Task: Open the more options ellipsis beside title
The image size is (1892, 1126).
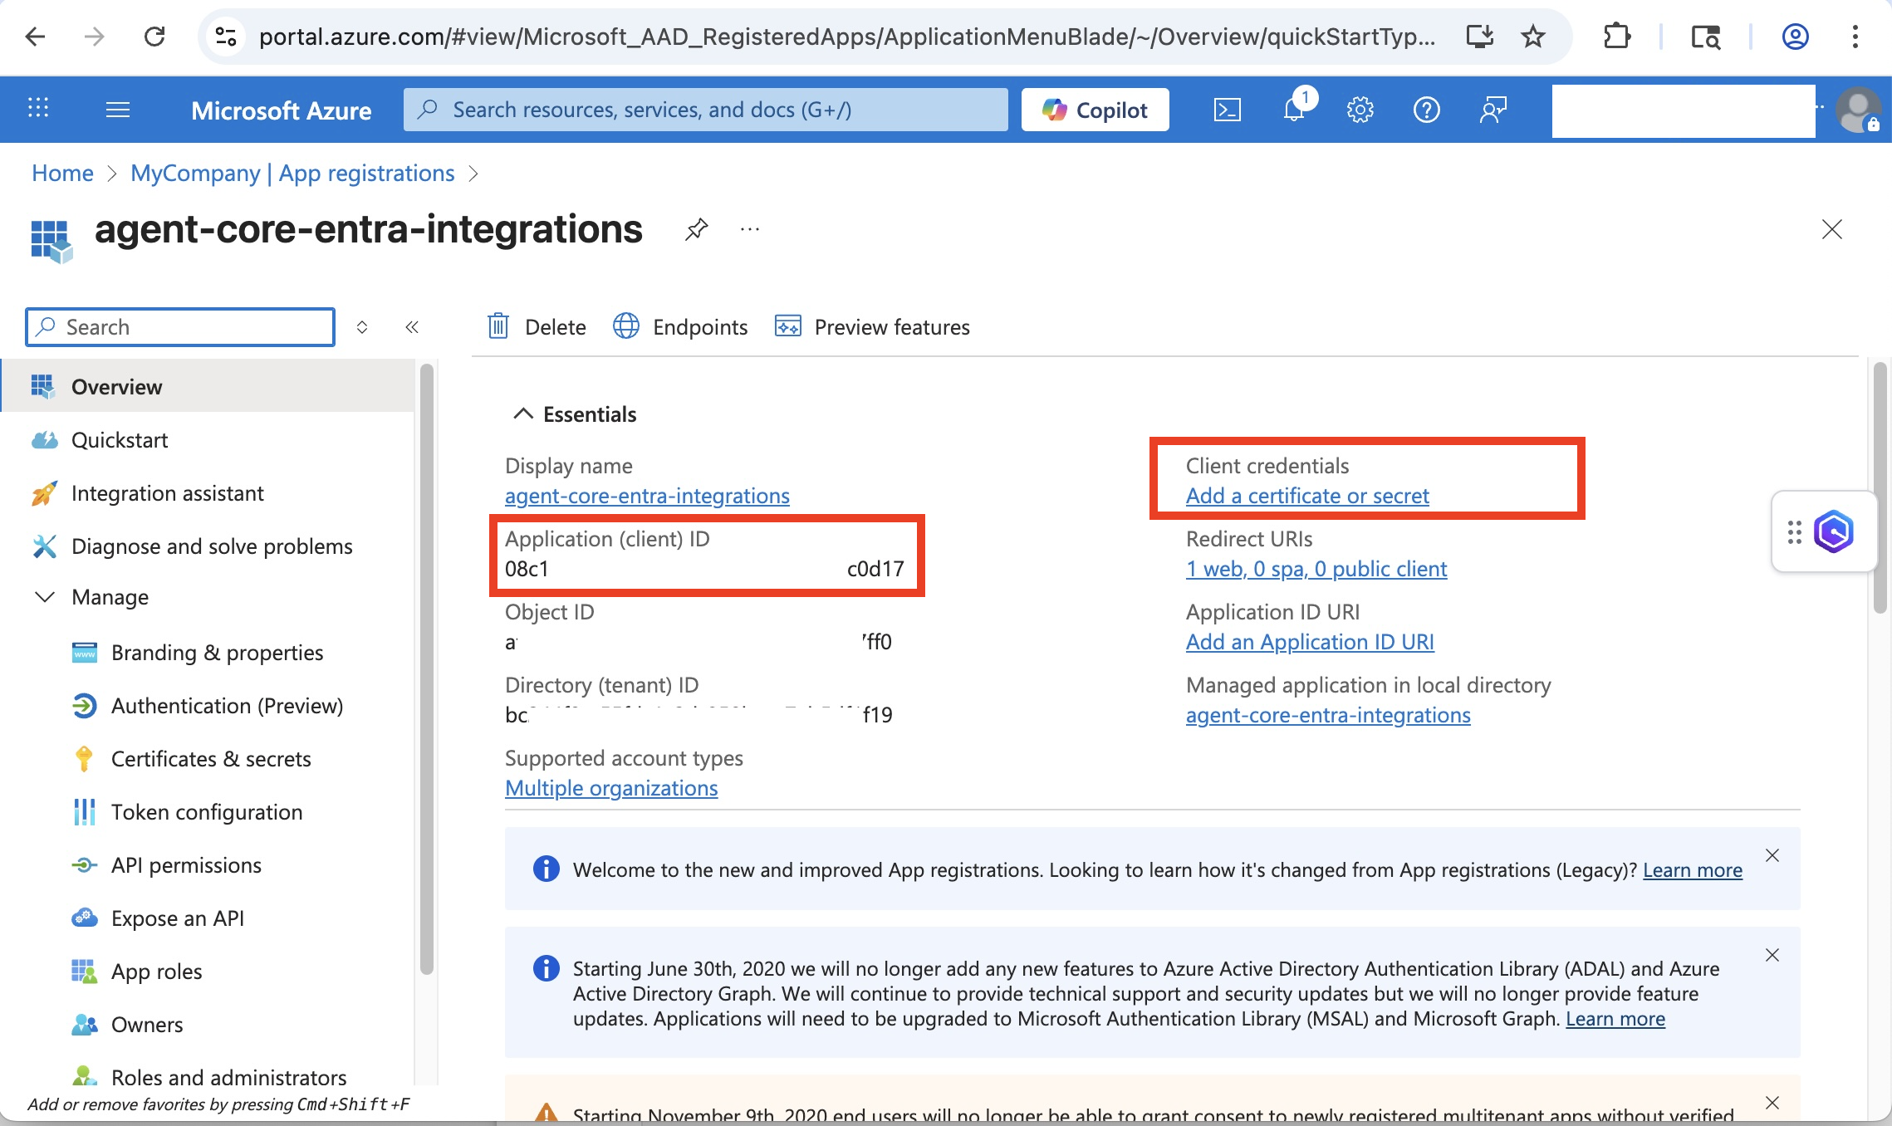Action: tap(750, 229)
